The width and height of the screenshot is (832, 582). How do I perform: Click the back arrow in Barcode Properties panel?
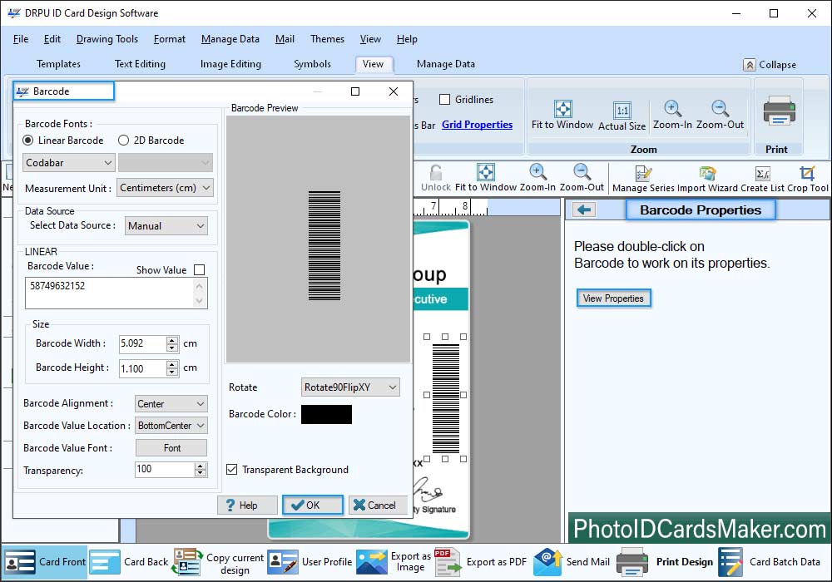pyautogui.click(x=584, y=210)
